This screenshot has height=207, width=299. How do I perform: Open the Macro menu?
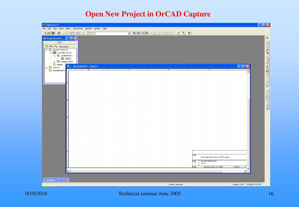pyautogui.click(x=68, y=29)
